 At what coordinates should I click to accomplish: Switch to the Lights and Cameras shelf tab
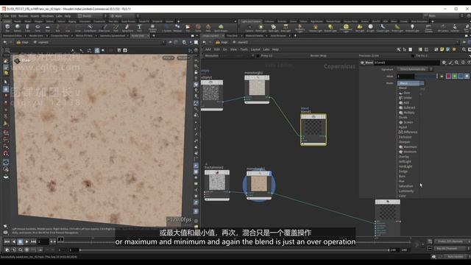click(251, 21)
